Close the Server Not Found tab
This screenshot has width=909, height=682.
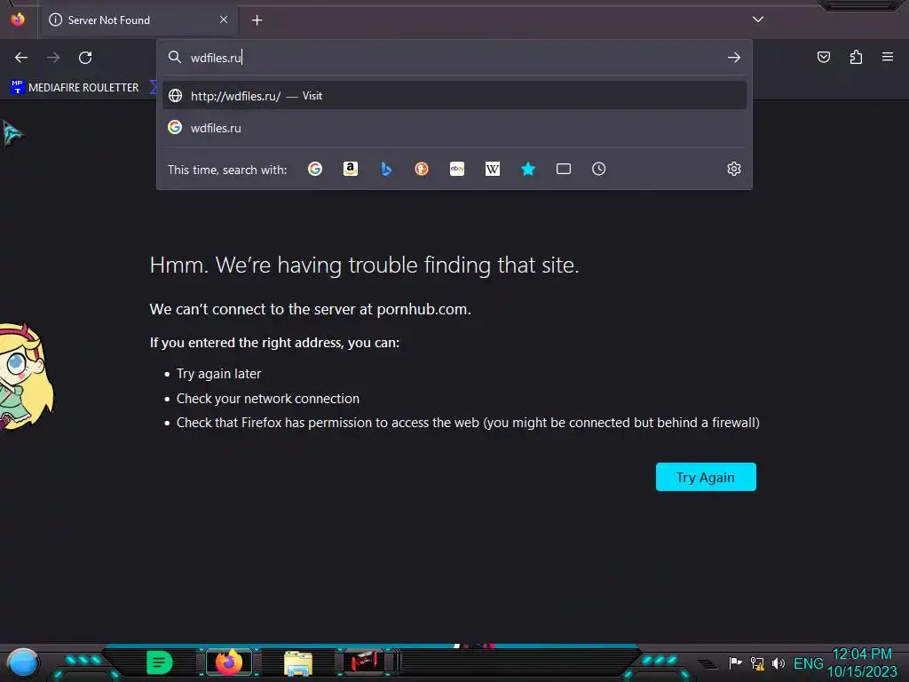[x=224, y=20]
